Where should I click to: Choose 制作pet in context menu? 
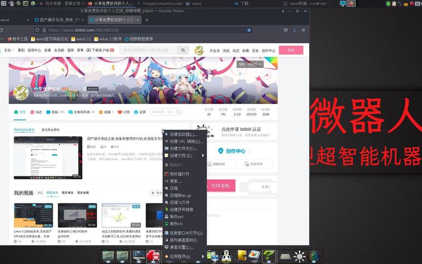[185, 216]
